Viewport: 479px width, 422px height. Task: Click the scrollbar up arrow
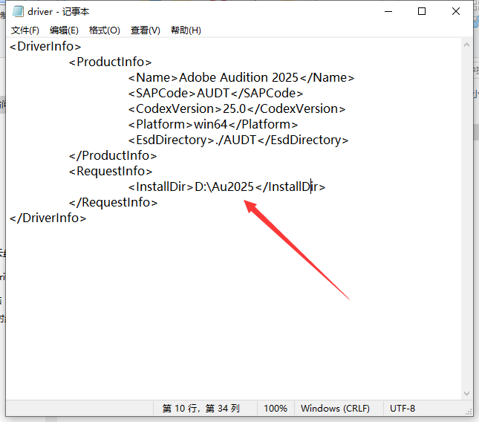[x=466, y=45]
